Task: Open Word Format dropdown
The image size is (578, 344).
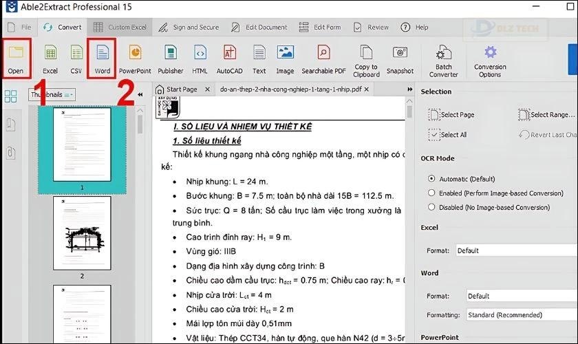Action: [522, 296]
